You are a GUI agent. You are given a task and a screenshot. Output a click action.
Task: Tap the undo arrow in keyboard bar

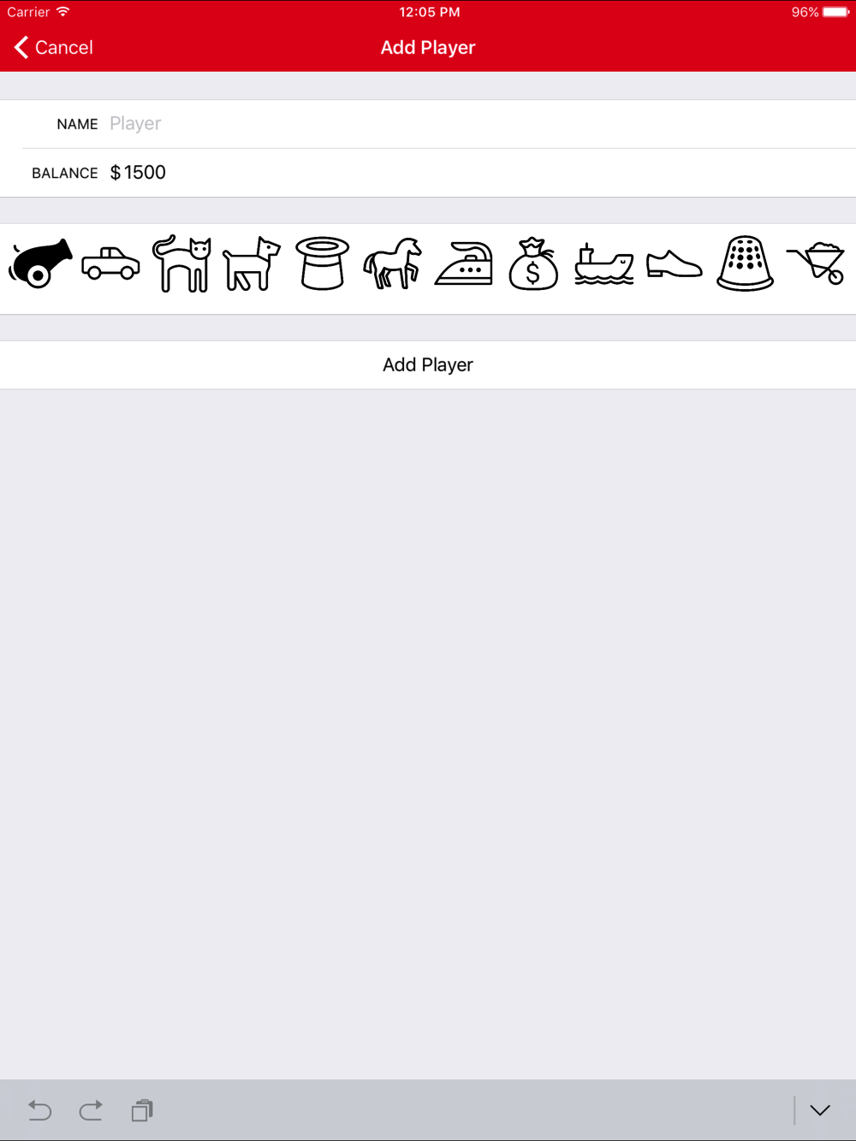click(39, 1110)
